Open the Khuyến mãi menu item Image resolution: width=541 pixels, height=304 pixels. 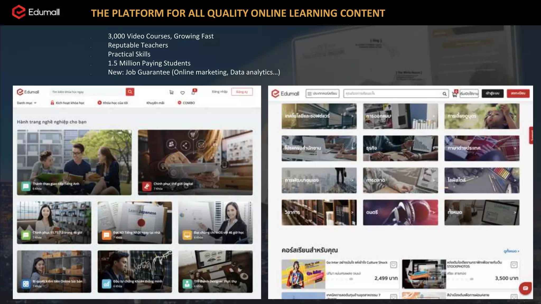pyautogui.click(x=155, y=103)
